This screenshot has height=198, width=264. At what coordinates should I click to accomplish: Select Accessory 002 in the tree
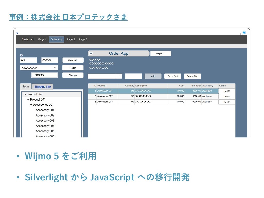click(x=45, y=115)
